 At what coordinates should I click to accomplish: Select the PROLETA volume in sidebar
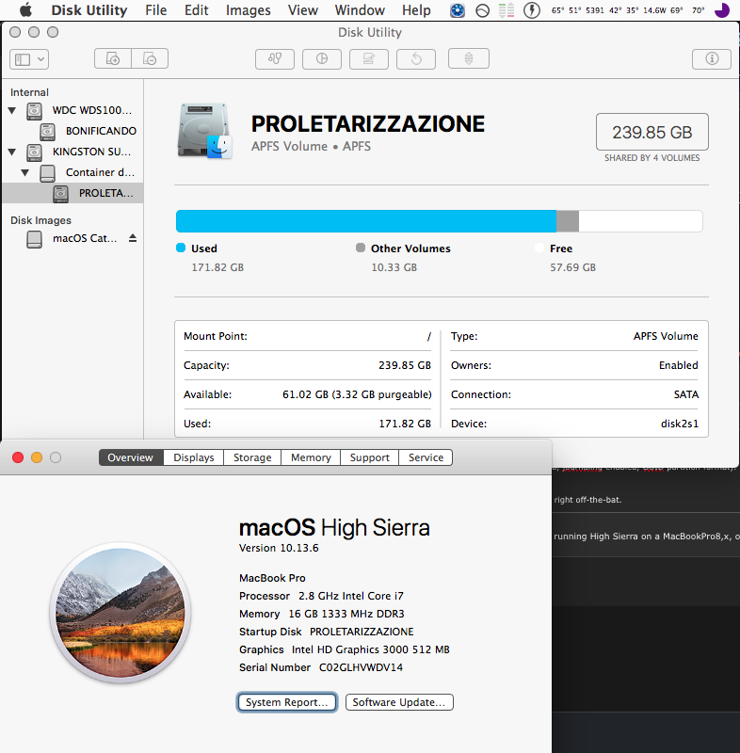[x=73, y=193]
